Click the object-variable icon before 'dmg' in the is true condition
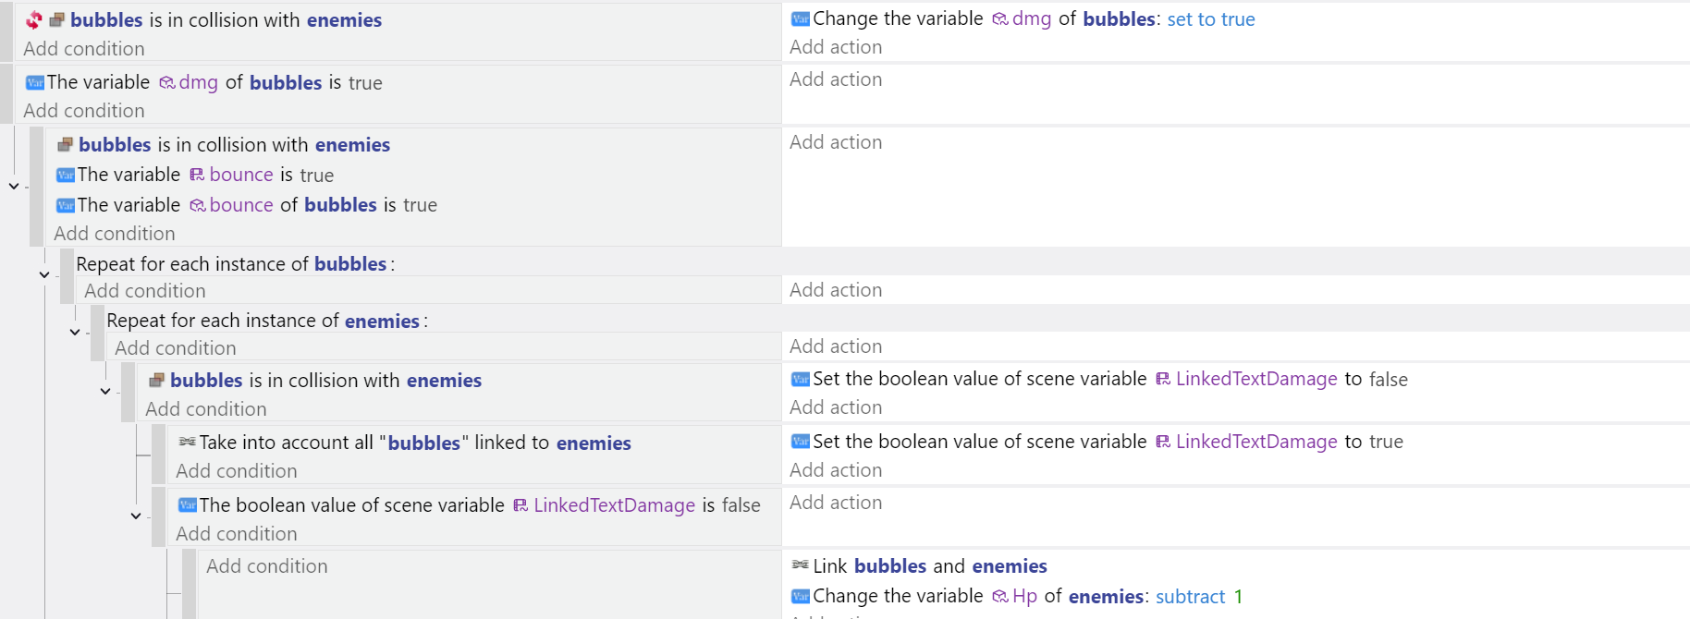Screen dimensions: 1690x619 click(167, 82)
